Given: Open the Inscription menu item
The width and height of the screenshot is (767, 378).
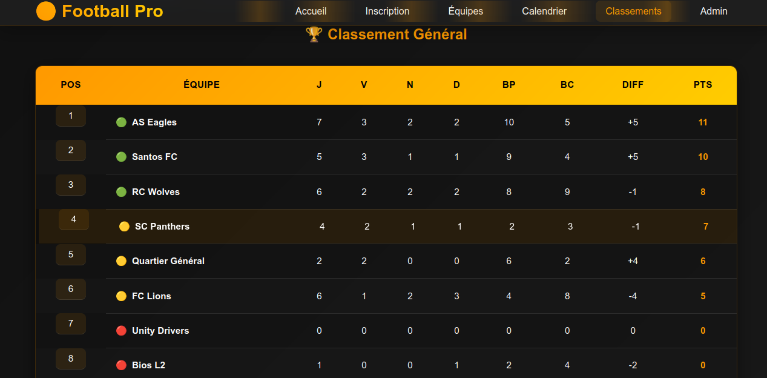Looking at the screenshot, I should [x=387, y=11].
